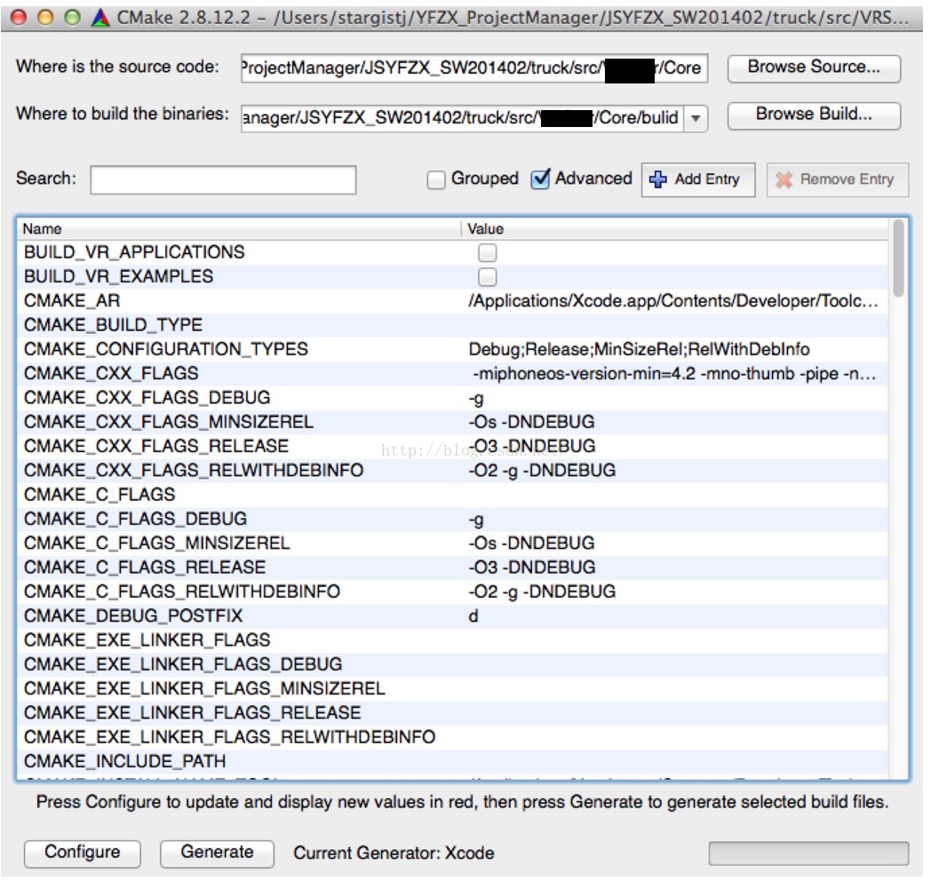Select the CMAKE_DEBUG_POSTFIX row name
This screenshot has height=881, width=931.
point(133,616)
